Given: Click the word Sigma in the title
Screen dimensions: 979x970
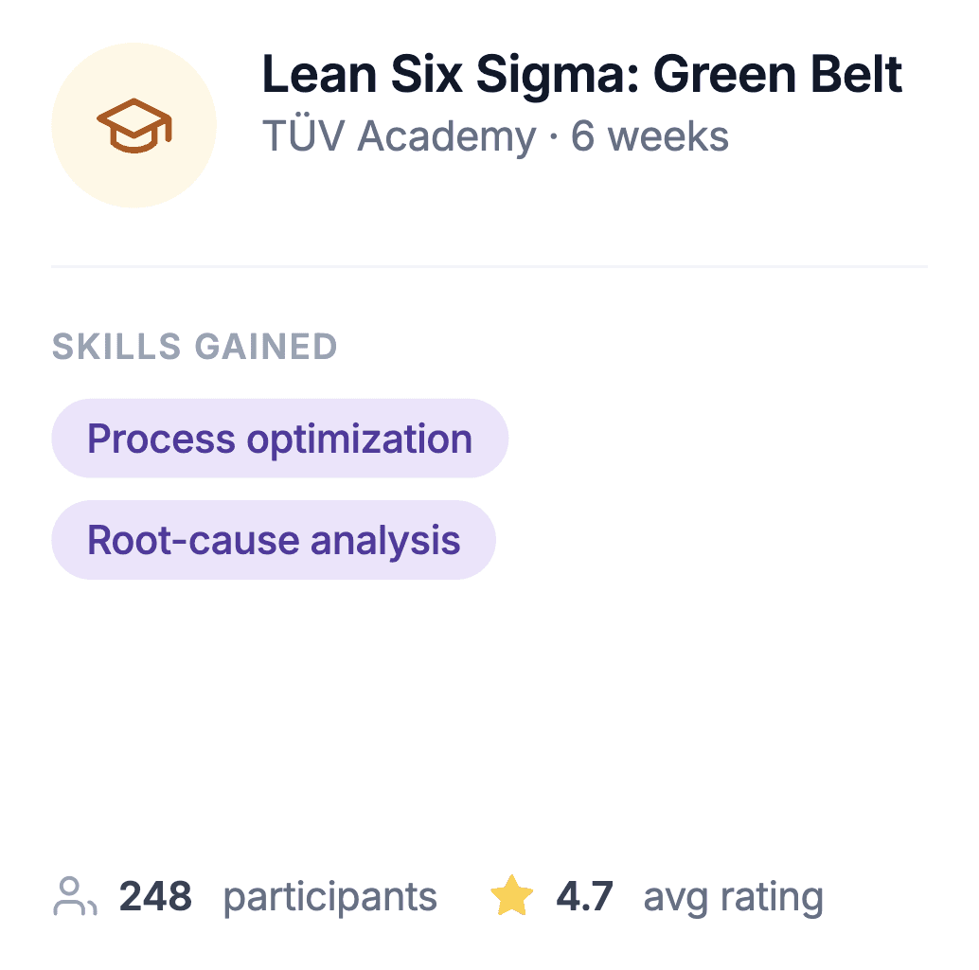Looking at the screenshot, I should 558,78.
